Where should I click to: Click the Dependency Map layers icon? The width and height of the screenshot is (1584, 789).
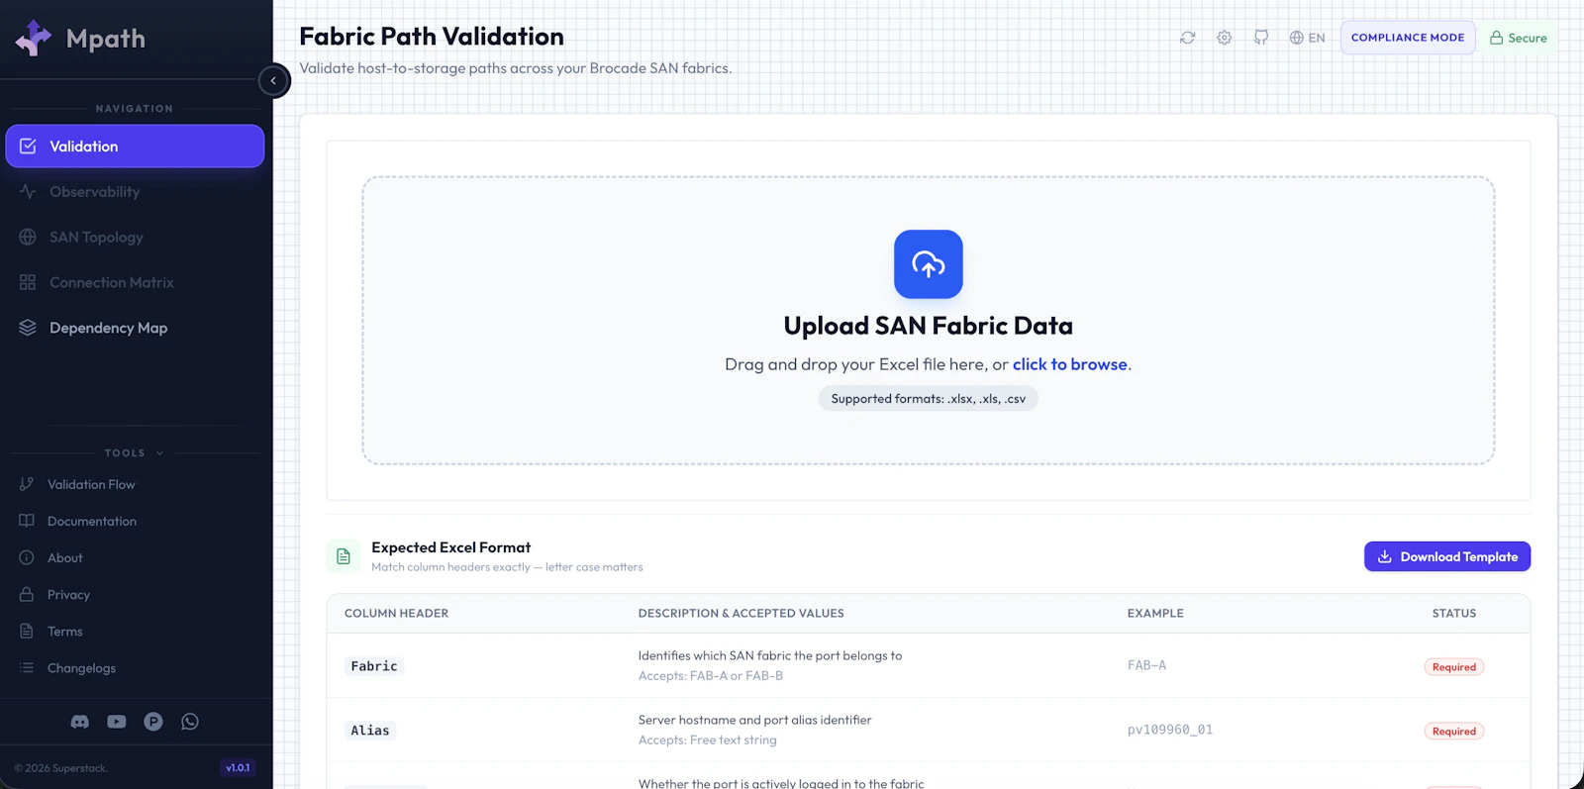(28, 329)
